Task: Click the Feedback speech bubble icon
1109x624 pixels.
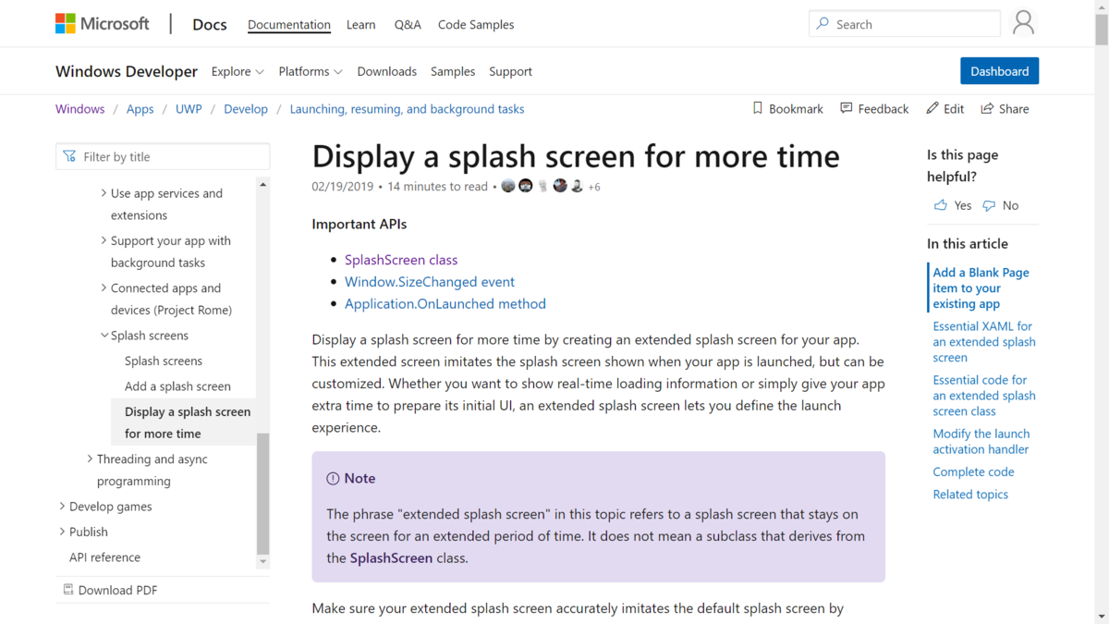Action: pos(847,108)
